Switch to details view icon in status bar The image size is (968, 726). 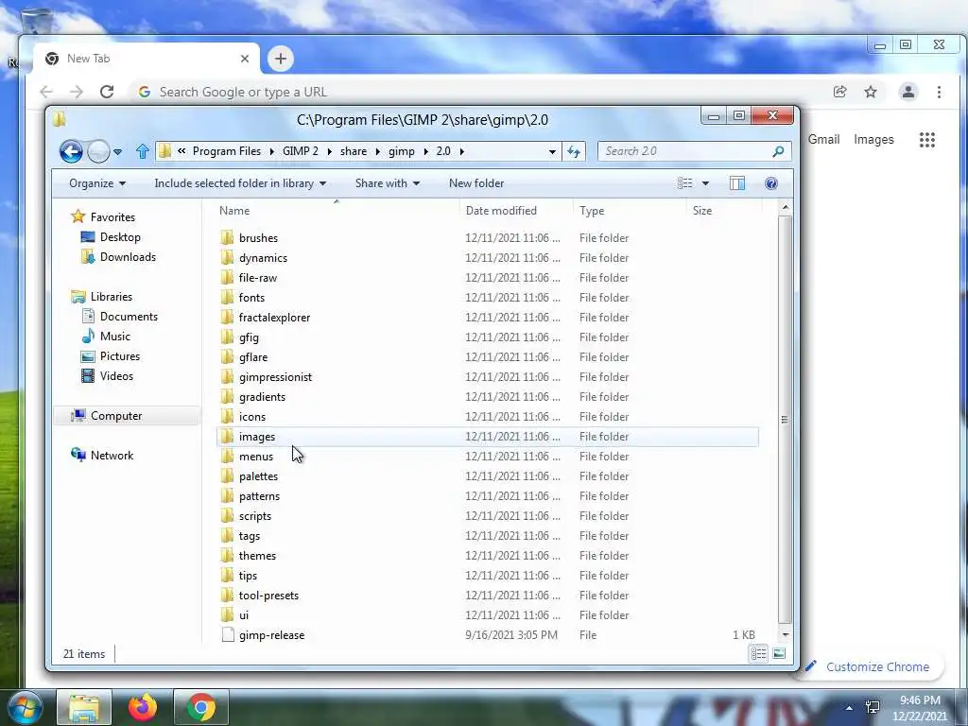tap(759, 653)
